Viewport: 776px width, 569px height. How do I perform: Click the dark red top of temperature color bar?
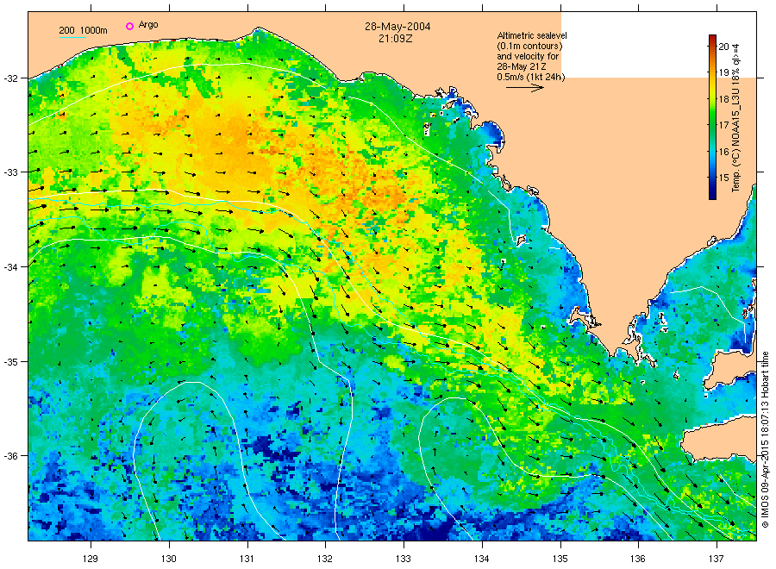coord(712,38)
